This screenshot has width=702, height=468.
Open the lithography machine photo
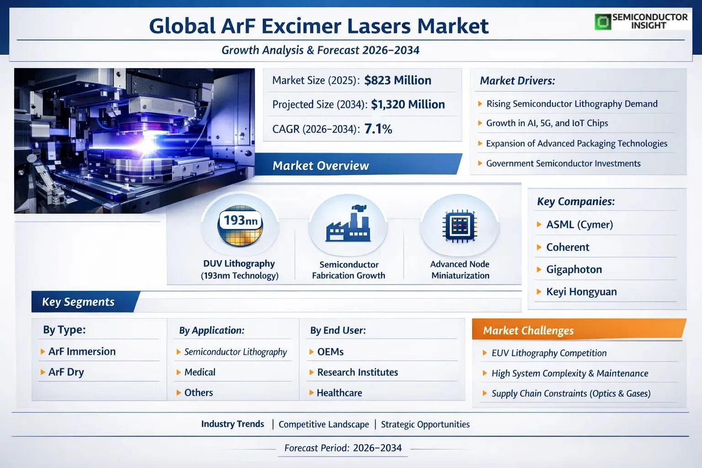pos(134,141)
